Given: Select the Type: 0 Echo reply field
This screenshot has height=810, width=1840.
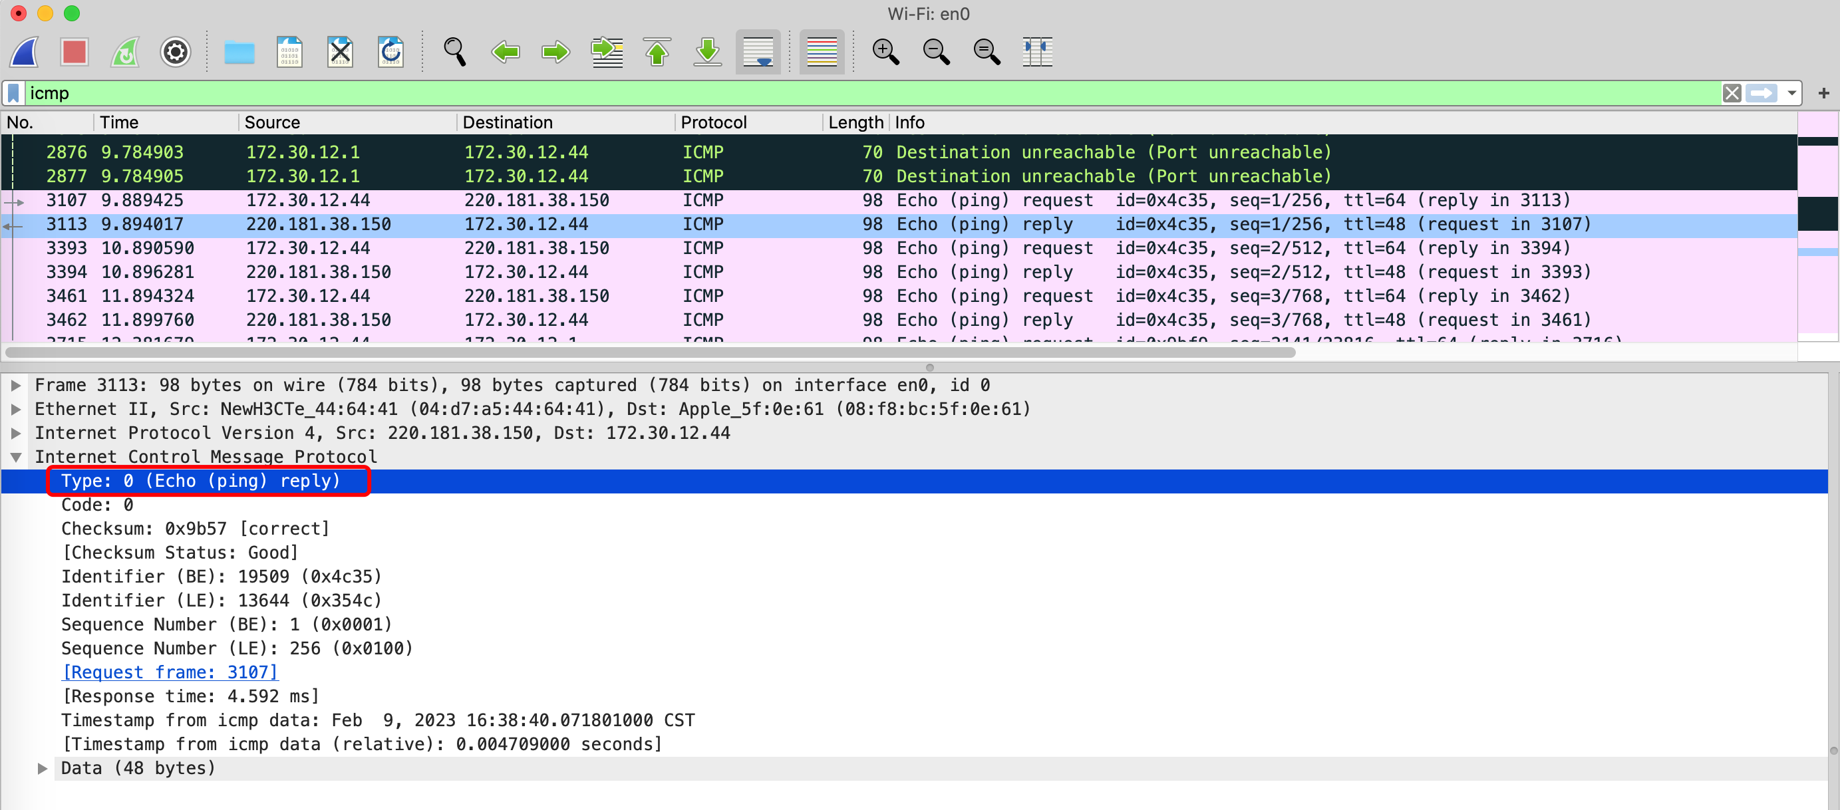Looking at the screenshot, I should (914, 481).
